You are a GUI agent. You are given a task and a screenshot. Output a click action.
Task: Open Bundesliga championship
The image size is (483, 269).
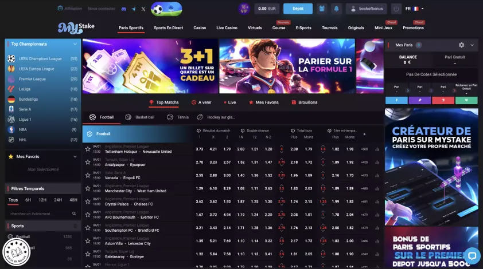tap(42, 99)
